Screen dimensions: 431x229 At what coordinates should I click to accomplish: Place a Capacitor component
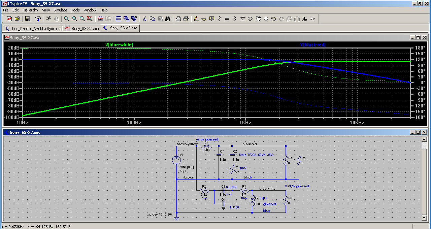tap(227, 19)
